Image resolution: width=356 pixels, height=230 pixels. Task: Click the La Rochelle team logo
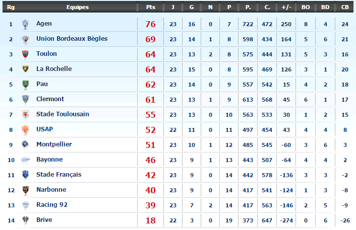point(25,69)
